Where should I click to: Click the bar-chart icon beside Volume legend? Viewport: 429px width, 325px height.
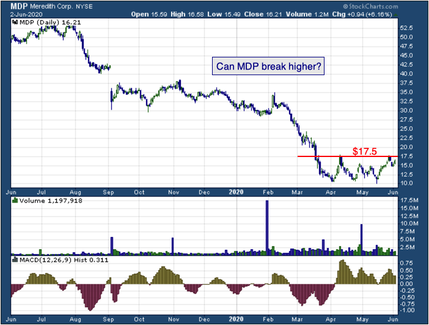(15, 200)
